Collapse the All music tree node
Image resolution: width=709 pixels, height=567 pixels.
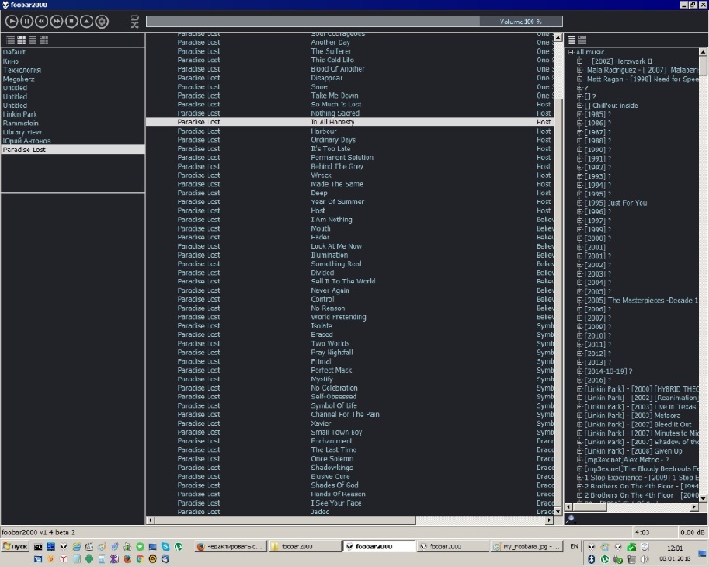[x=571, y=52]
